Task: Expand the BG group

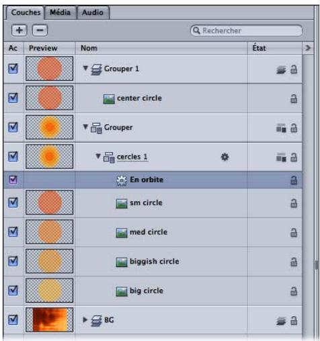Action: click(85, 319)
